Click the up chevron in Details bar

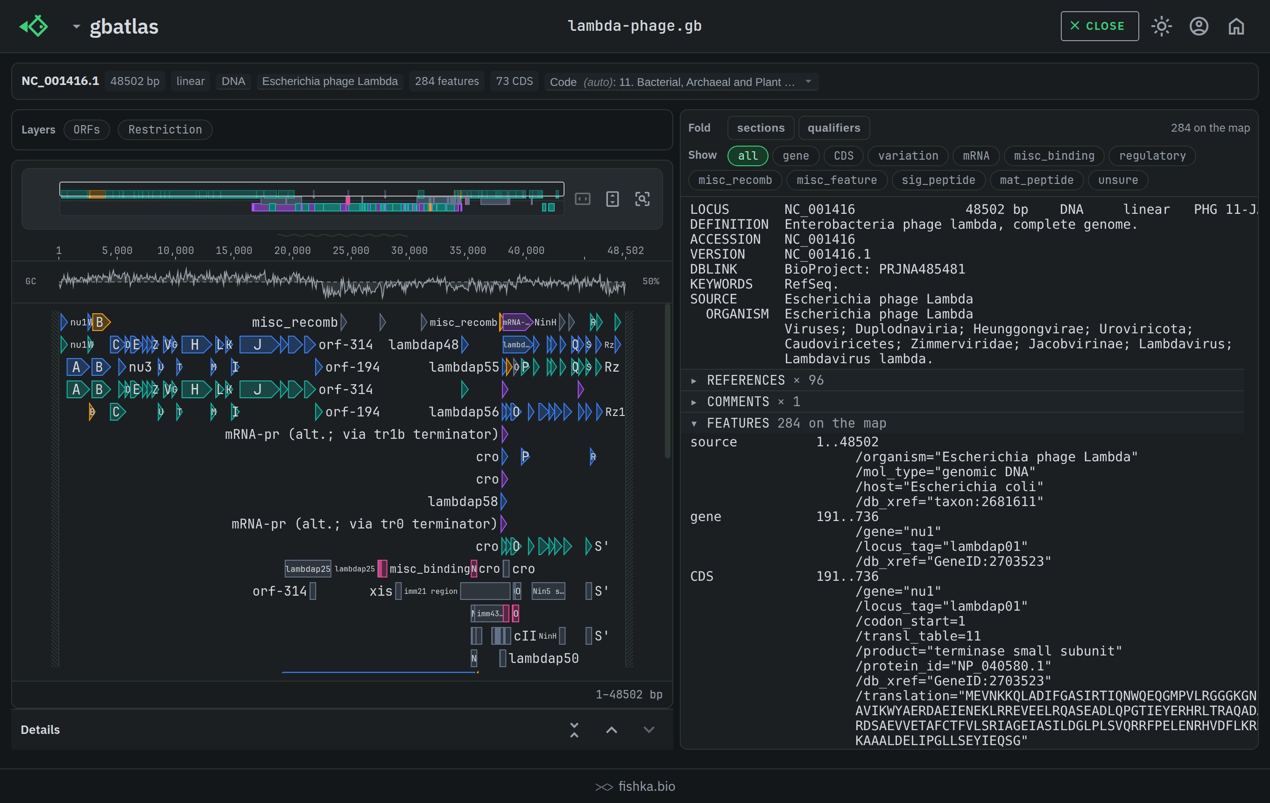click(611, 730)
